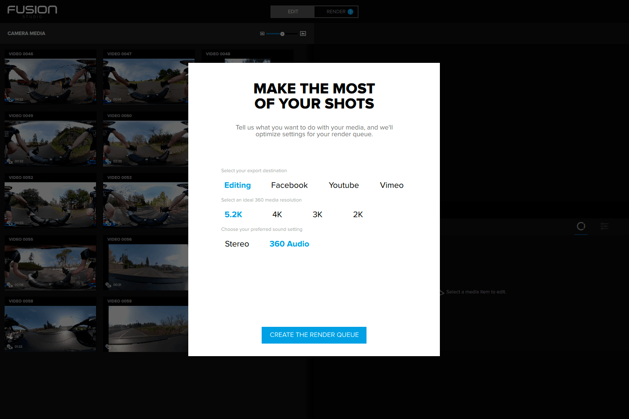Click the 02:06 duration on Video 0055
This screenshot has height=419, width=629.
click(x=19, y=285)
